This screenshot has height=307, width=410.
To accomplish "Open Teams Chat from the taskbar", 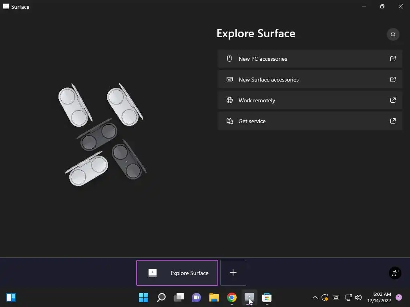I will click(196, 297).
